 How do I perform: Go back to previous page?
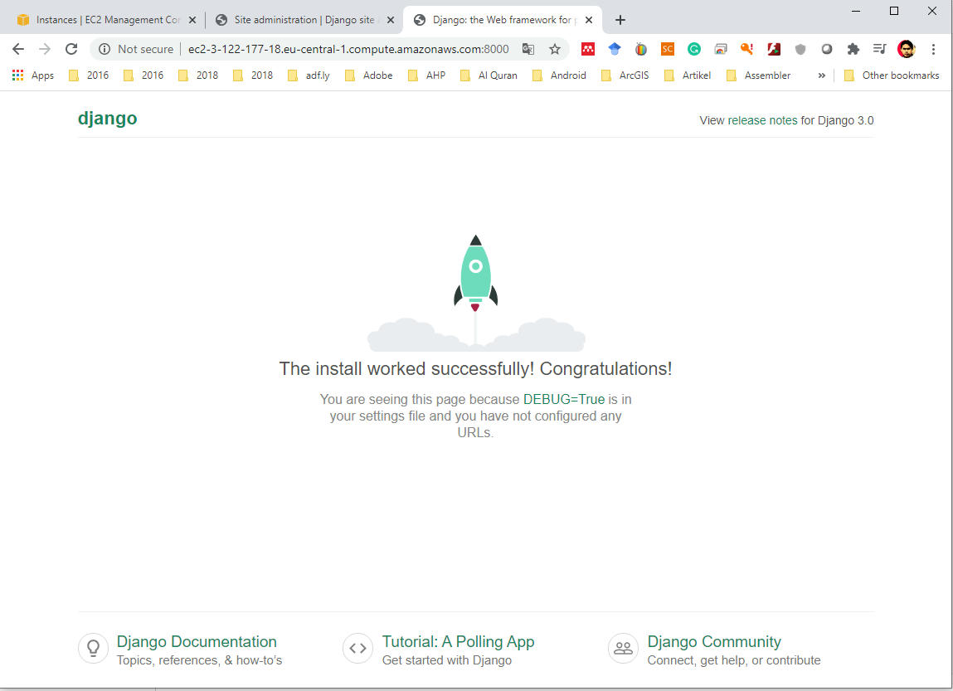point(18,49)
